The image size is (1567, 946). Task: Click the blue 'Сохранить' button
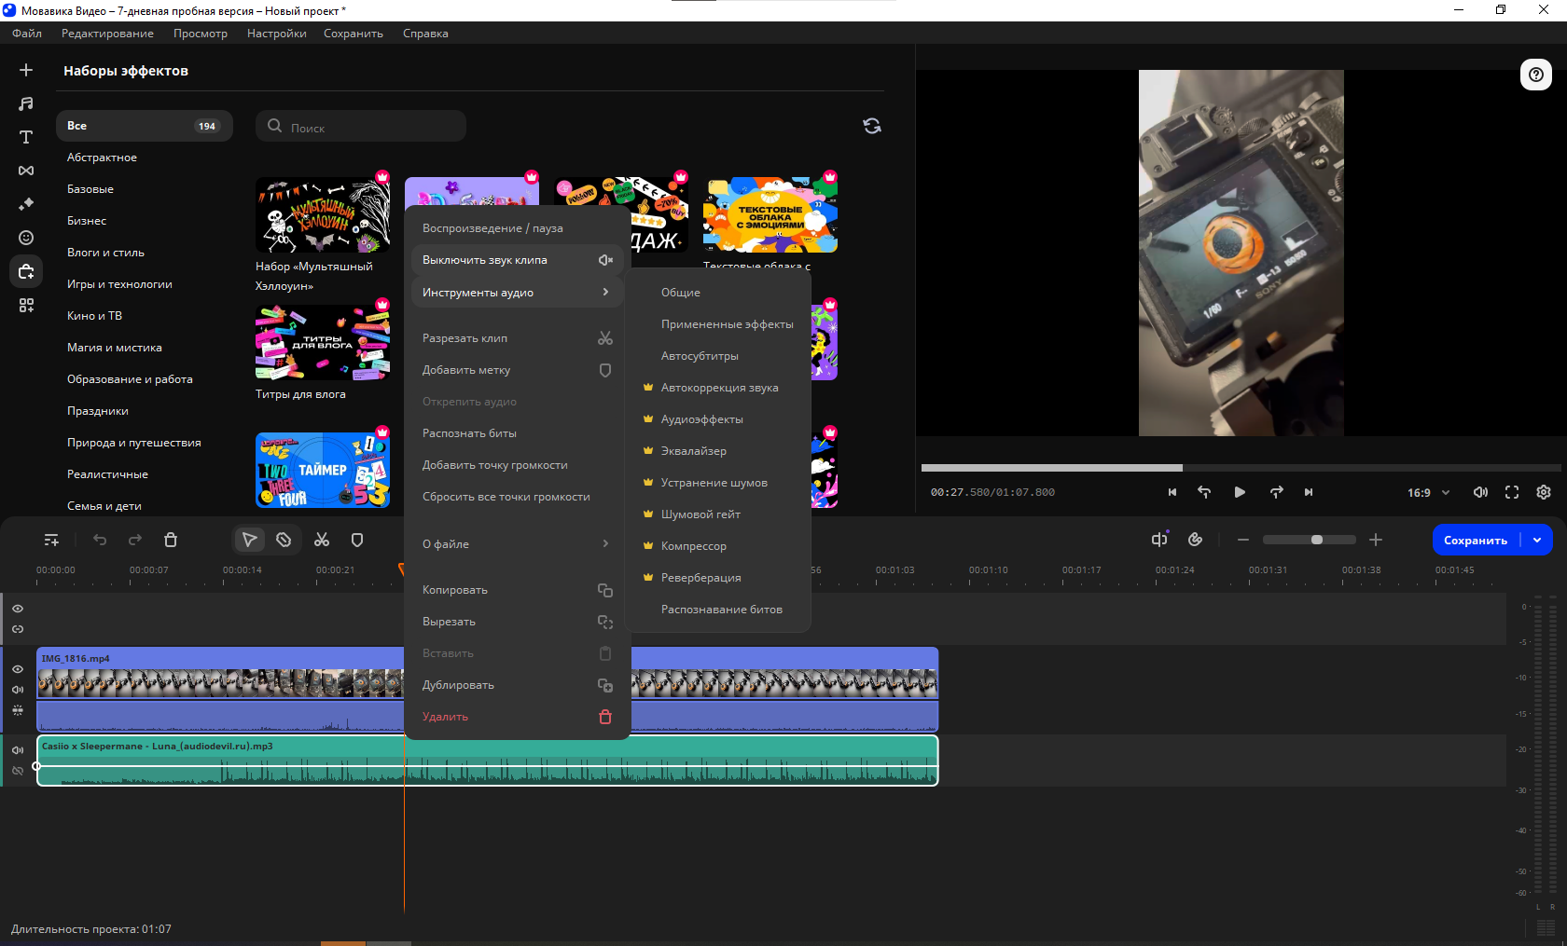(x=1475, y=540)
